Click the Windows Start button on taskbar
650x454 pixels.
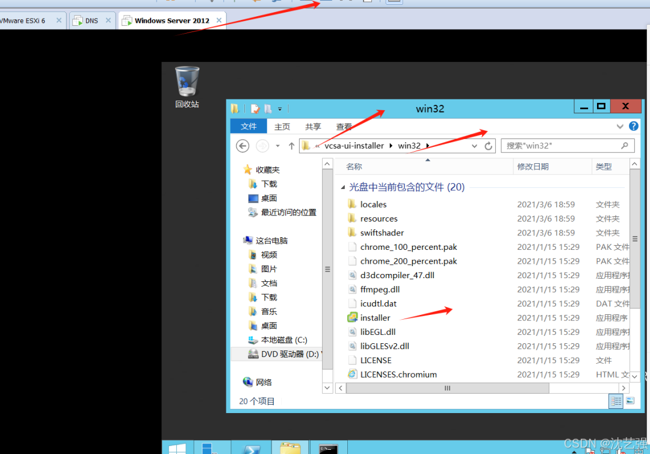tap(177, 449)
